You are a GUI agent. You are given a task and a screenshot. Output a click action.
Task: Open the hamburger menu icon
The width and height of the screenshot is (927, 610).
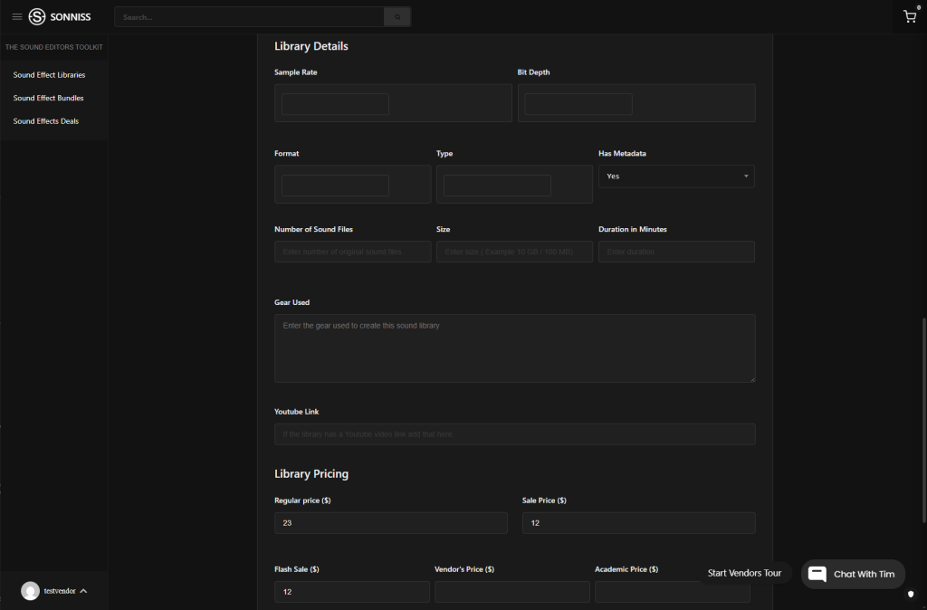coord(17,16)
